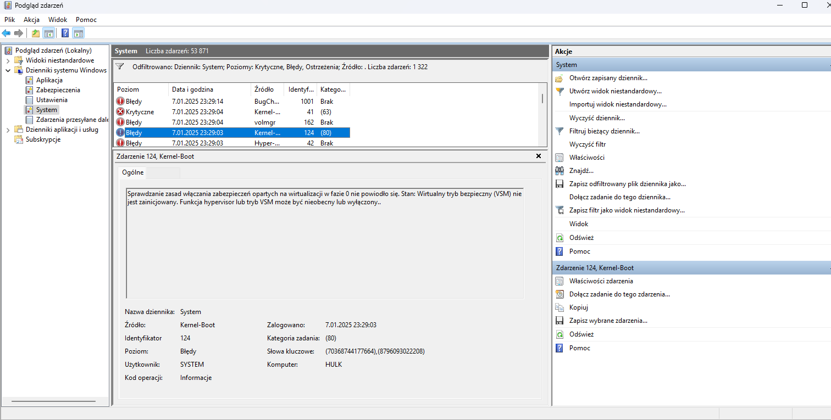Click the Kopiuj icon in the actions pane
Viewport: 831px width, 420px height.
[x=559, y=307]
